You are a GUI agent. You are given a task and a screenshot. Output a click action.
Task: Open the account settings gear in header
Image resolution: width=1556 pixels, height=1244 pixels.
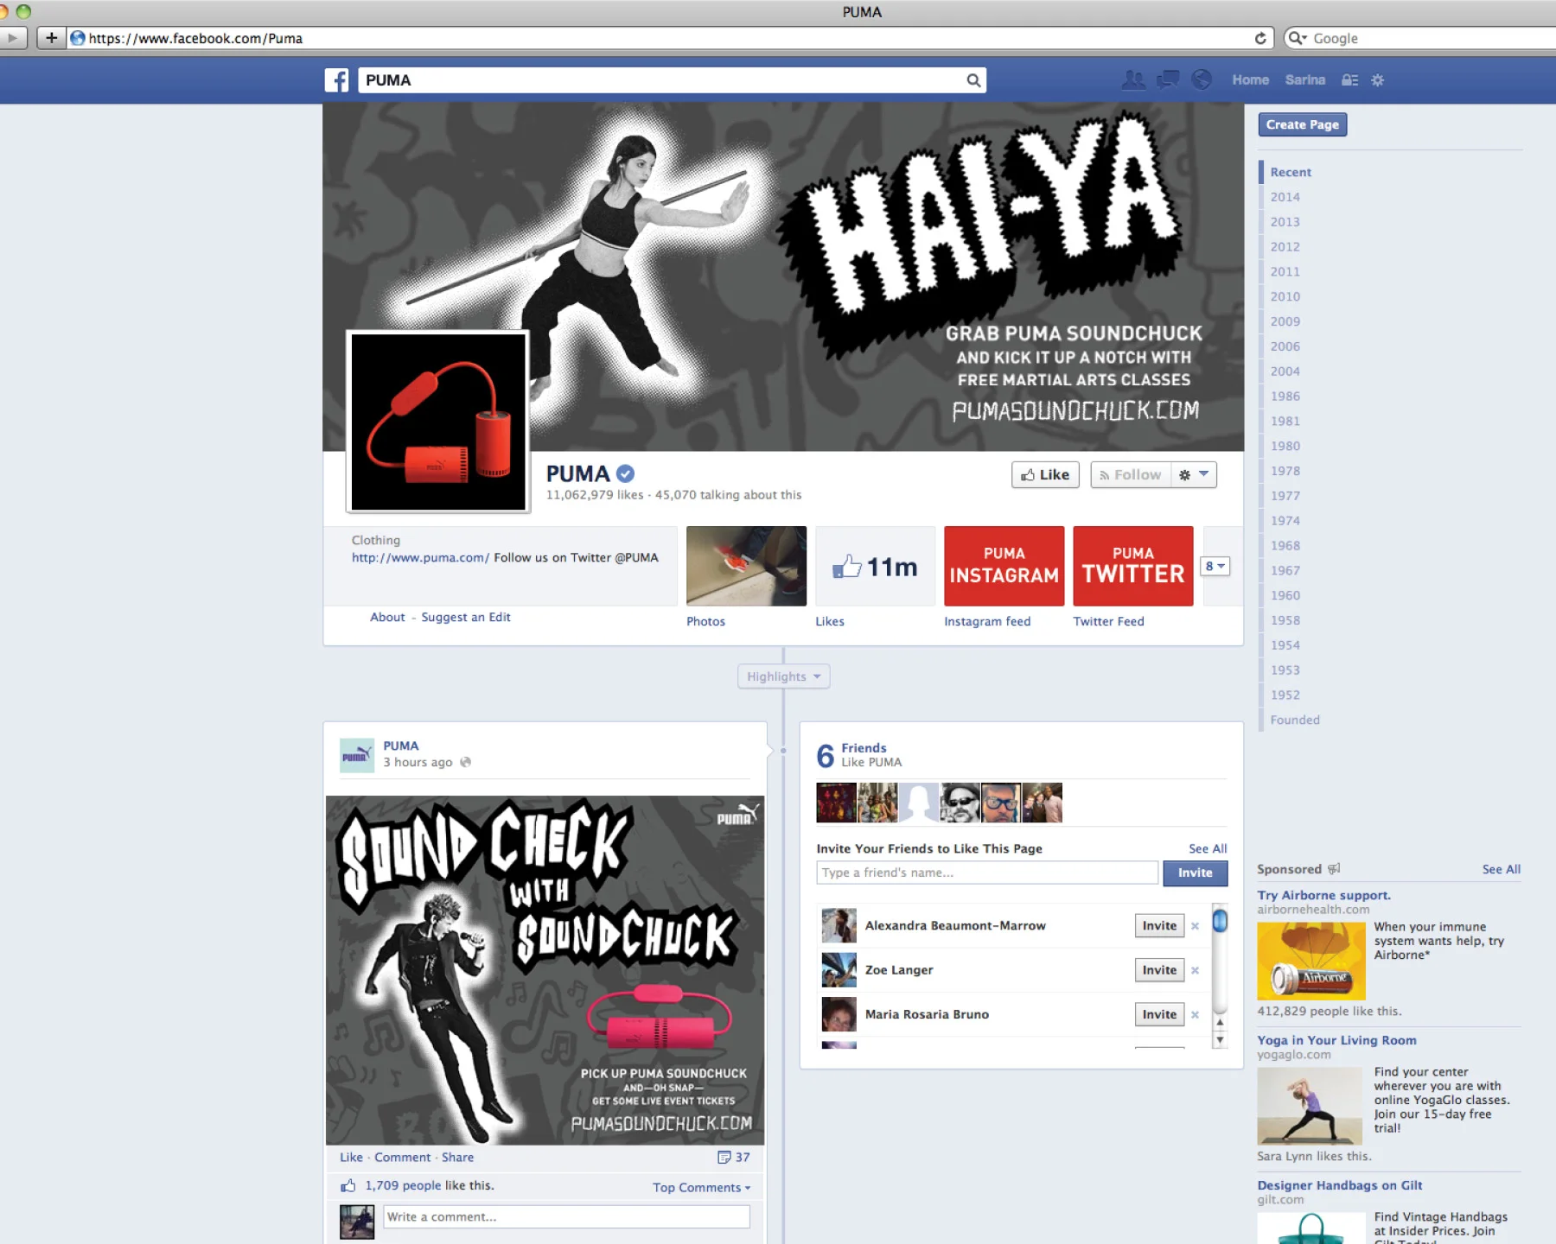tap(1378, 80)
